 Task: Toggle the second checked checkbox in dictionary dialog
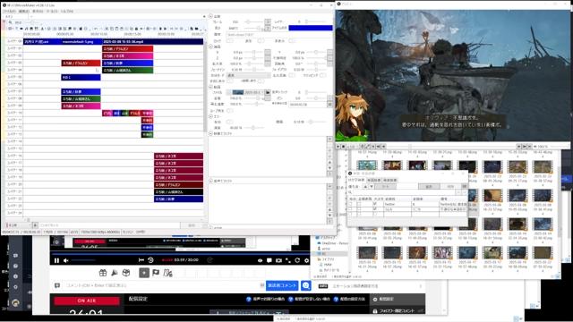tap(374, 209)
